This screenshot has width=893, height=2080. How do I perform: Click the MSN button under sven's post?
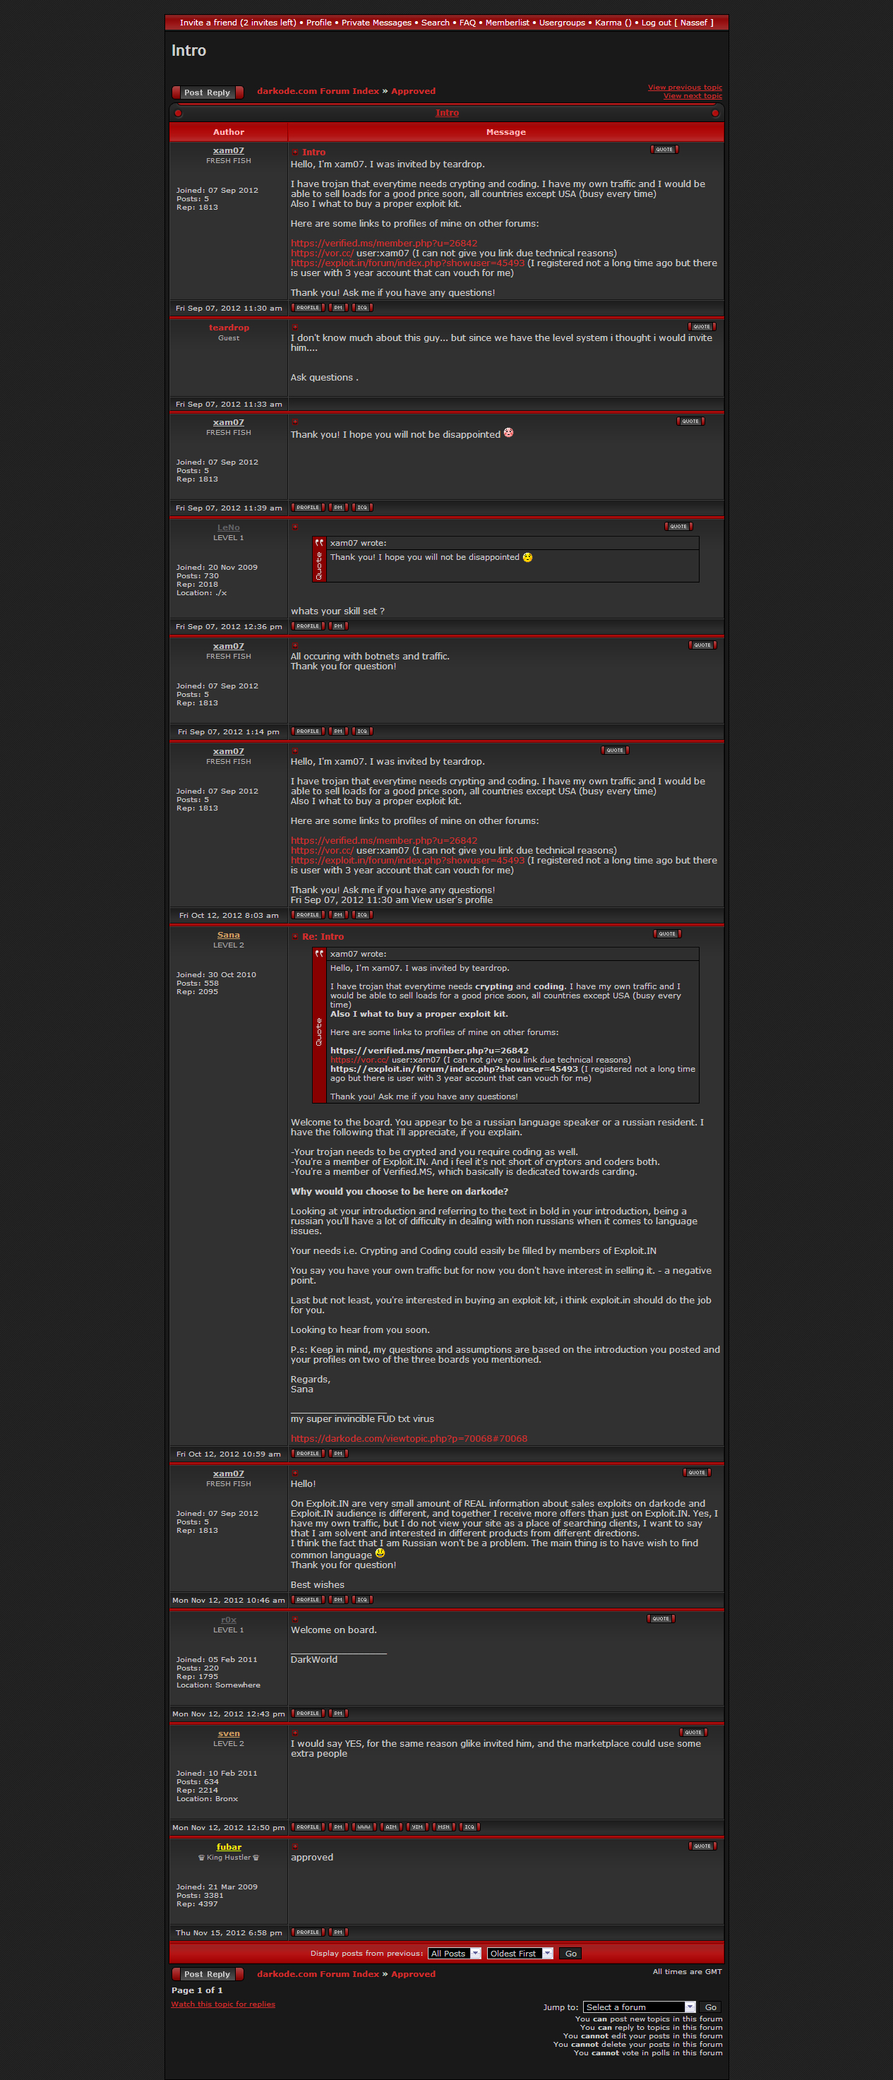tap(443, 1827)
